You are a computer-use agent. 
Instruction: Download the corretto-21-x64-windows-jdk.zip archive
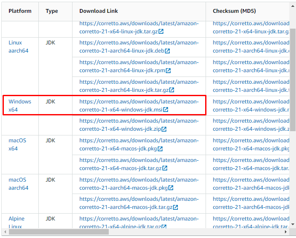coord(139,125)
